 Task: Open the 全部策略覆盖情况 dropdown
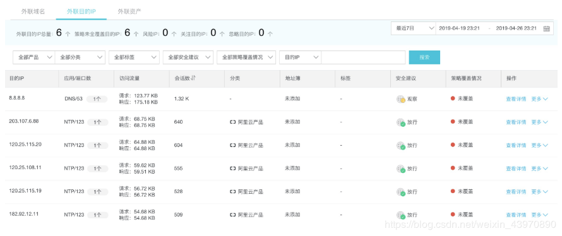(x=246, y=57)
